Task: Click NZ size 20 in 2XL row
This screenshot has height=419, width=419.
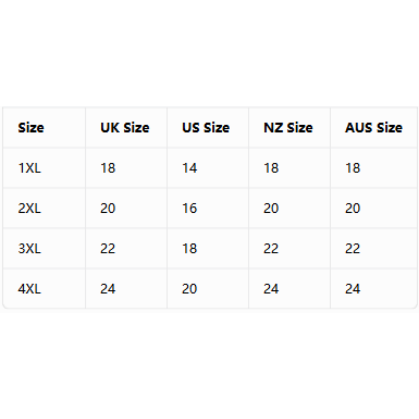Action: [271, 208]
